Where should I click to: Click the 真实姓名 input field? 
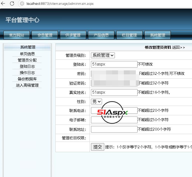[114, 92]
